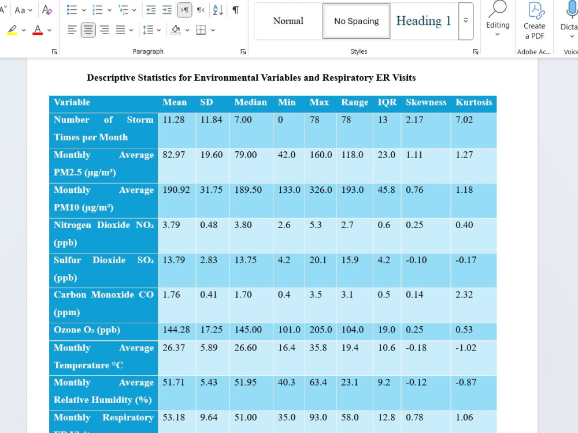
Task: Click the mean value 11.28
Action: 173,120
